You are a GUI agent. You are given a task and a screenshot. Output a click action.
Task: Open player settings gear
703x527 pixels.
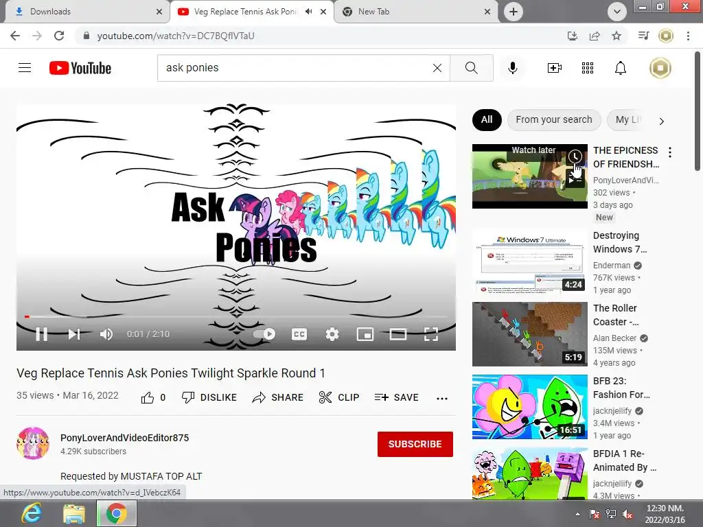click(x=332, y=334)
